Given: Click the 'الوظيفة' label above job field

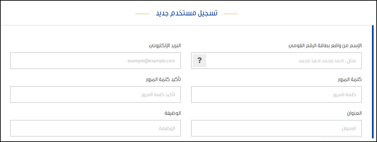Looking at the screenshot, I should tap(172, 113).
